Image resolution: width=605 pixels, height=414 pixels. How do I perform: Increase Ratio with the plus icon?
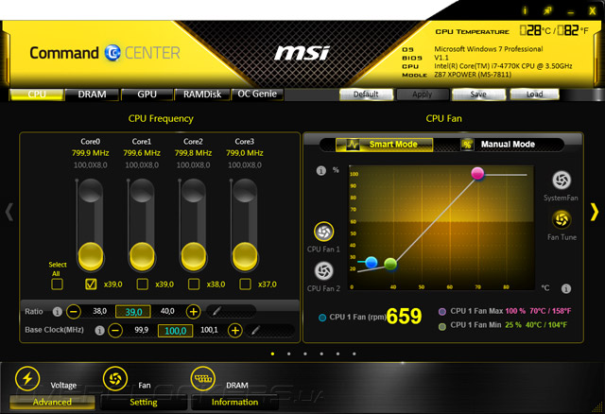[193, 311]
